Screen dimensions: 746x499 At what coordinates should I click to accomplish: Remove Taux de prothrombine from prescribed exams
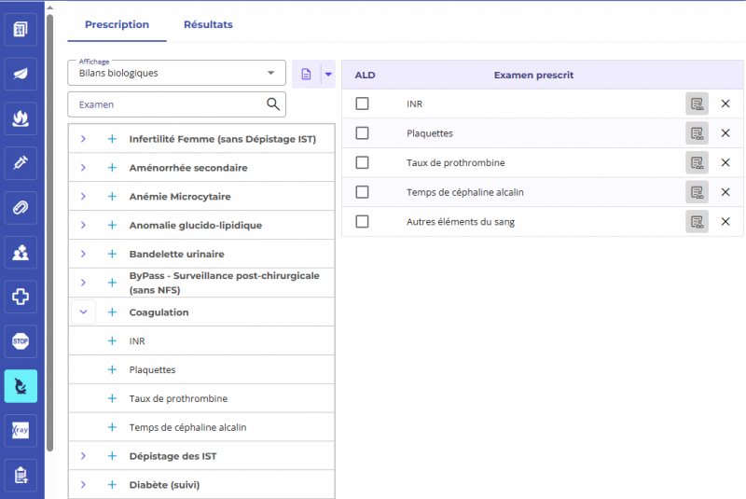(x=725, y=163)
